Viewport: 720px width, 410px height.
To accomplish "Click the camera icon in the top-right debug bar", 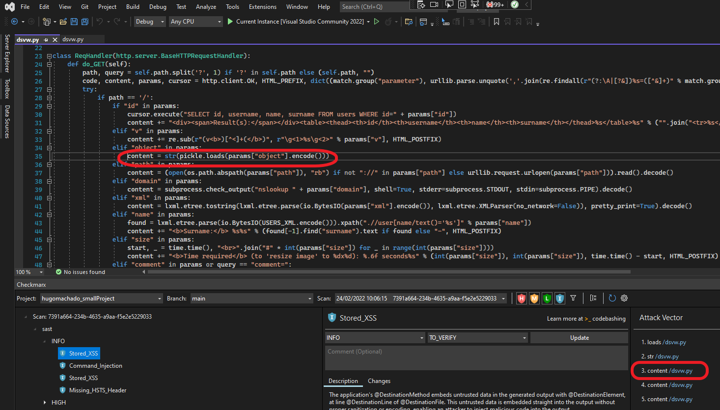I will pyautogui.click(x=434, y=4).
